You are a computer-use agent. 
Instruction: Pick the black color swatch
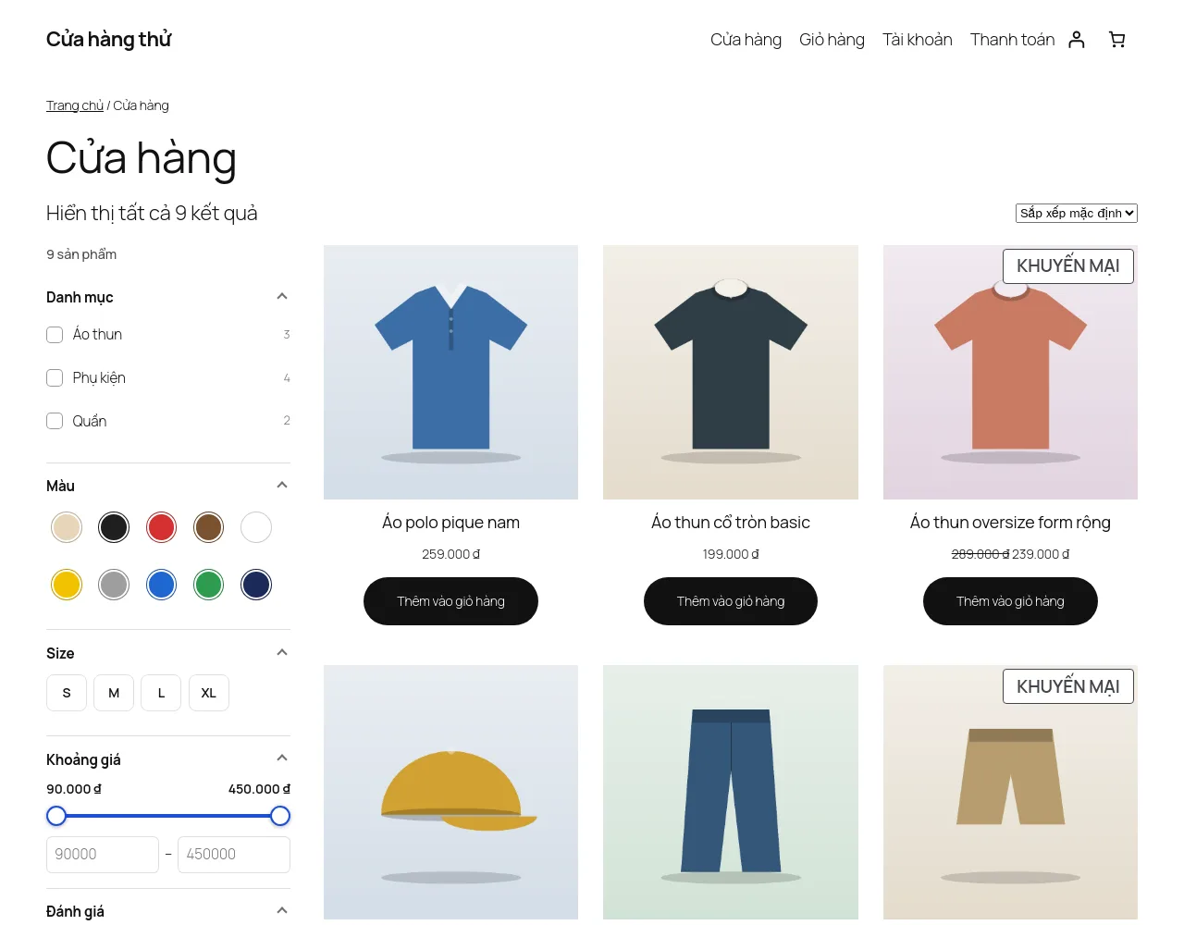tap(114, 527)
